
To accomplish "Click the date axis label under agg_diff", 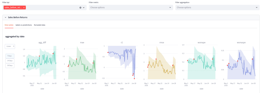I will point(42,89).
